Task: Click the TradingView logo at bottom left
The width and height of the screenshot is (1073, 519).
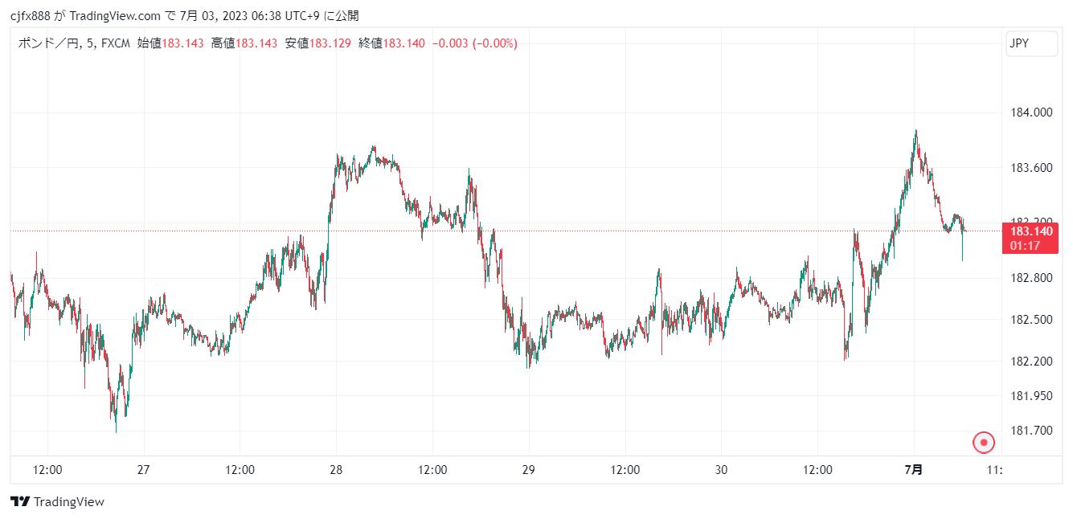Action: (x=57, y=501)
